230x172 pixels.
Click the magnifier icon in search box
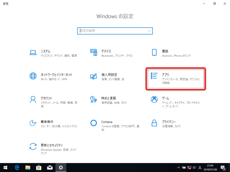[x=149, y=31]
